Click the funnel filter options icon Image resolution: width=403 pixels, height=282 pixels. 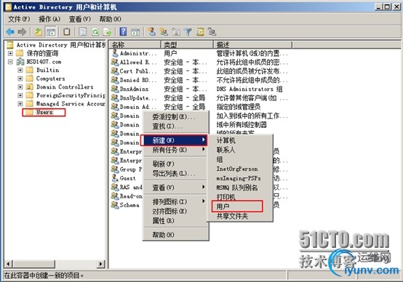[188, 32]
